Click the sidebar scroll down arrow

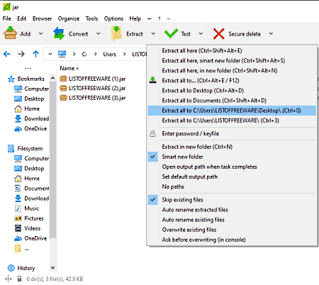pyautogui.click(x=52, y=268)
